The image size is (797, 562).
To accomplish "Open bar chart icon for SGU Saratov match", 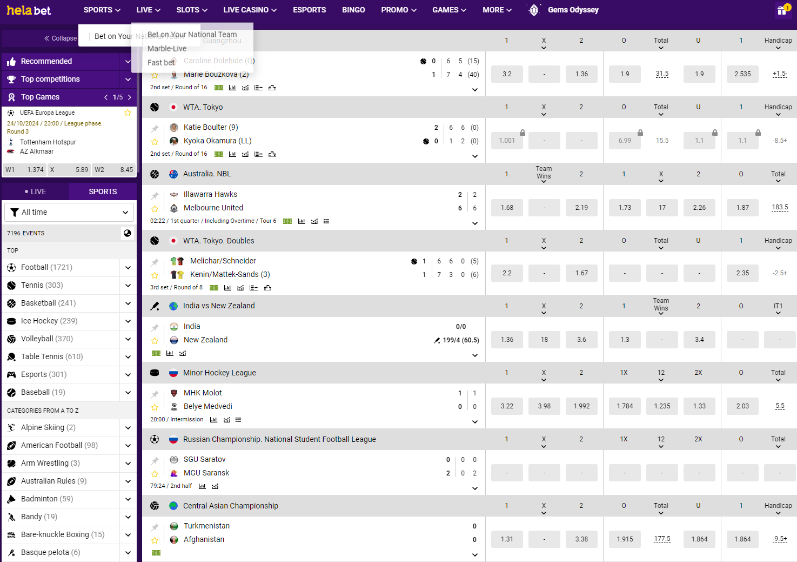I will click(202, 486).
